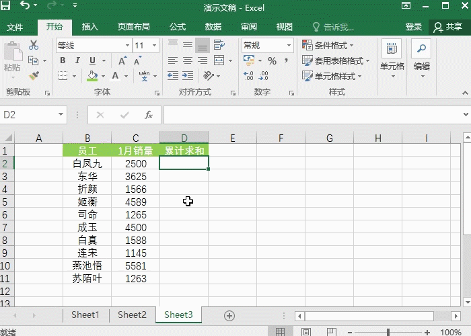Click the 共享 share button
The width and height of the screenshot is (471, 336).
tap(448, 27)
